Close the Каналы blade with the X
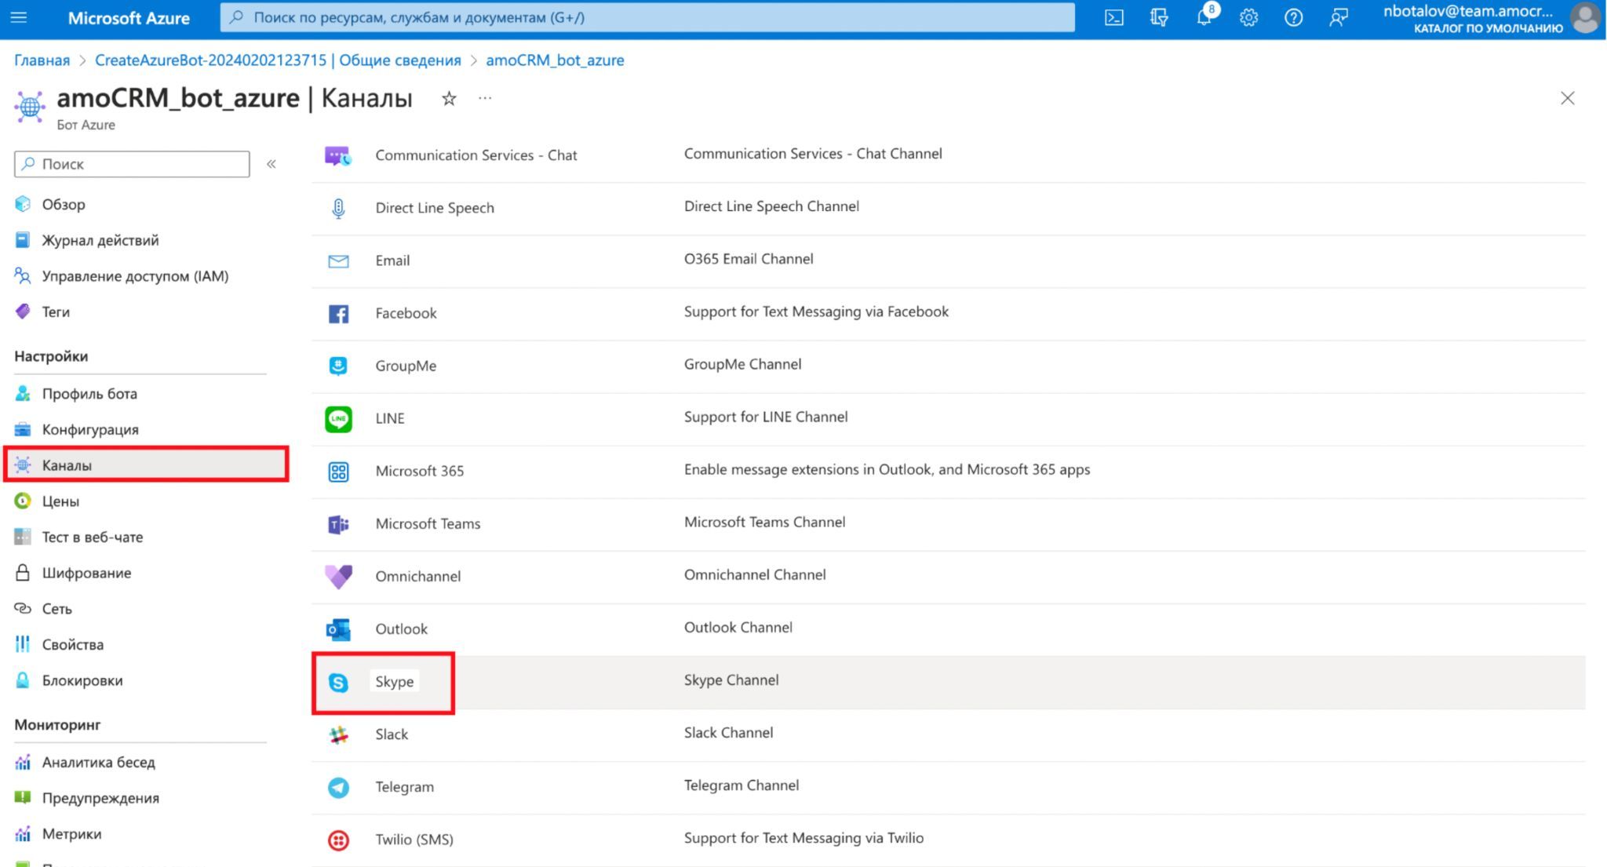The width and height of the screenshot is (1607, 867). (1567, 98)
